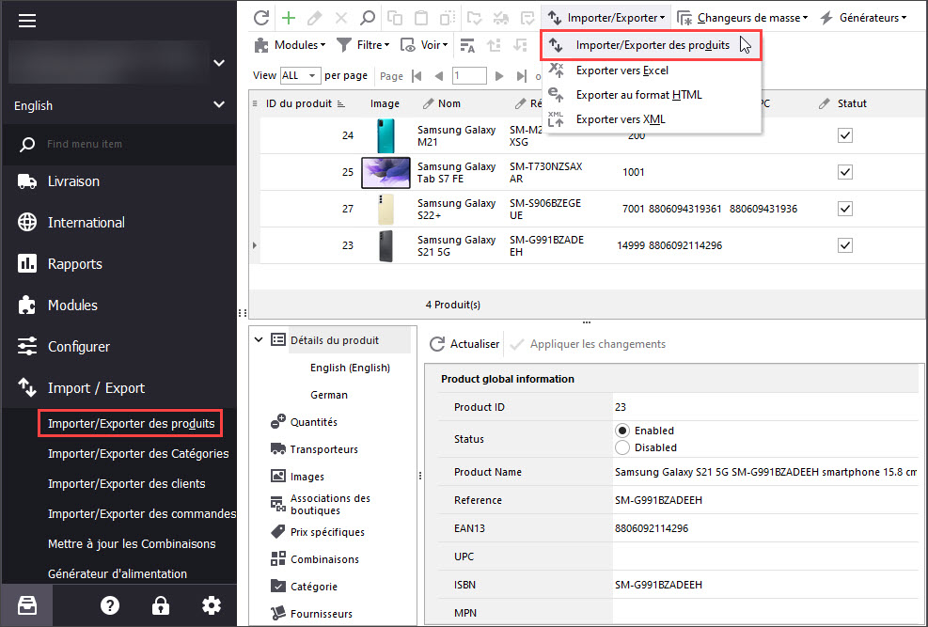Add a new product with the green plus

[x=289, y=18]
